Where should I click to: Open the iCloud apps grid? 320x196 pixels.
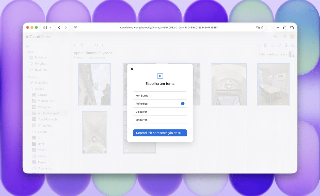pyautogui.click(x=283, y=37)
